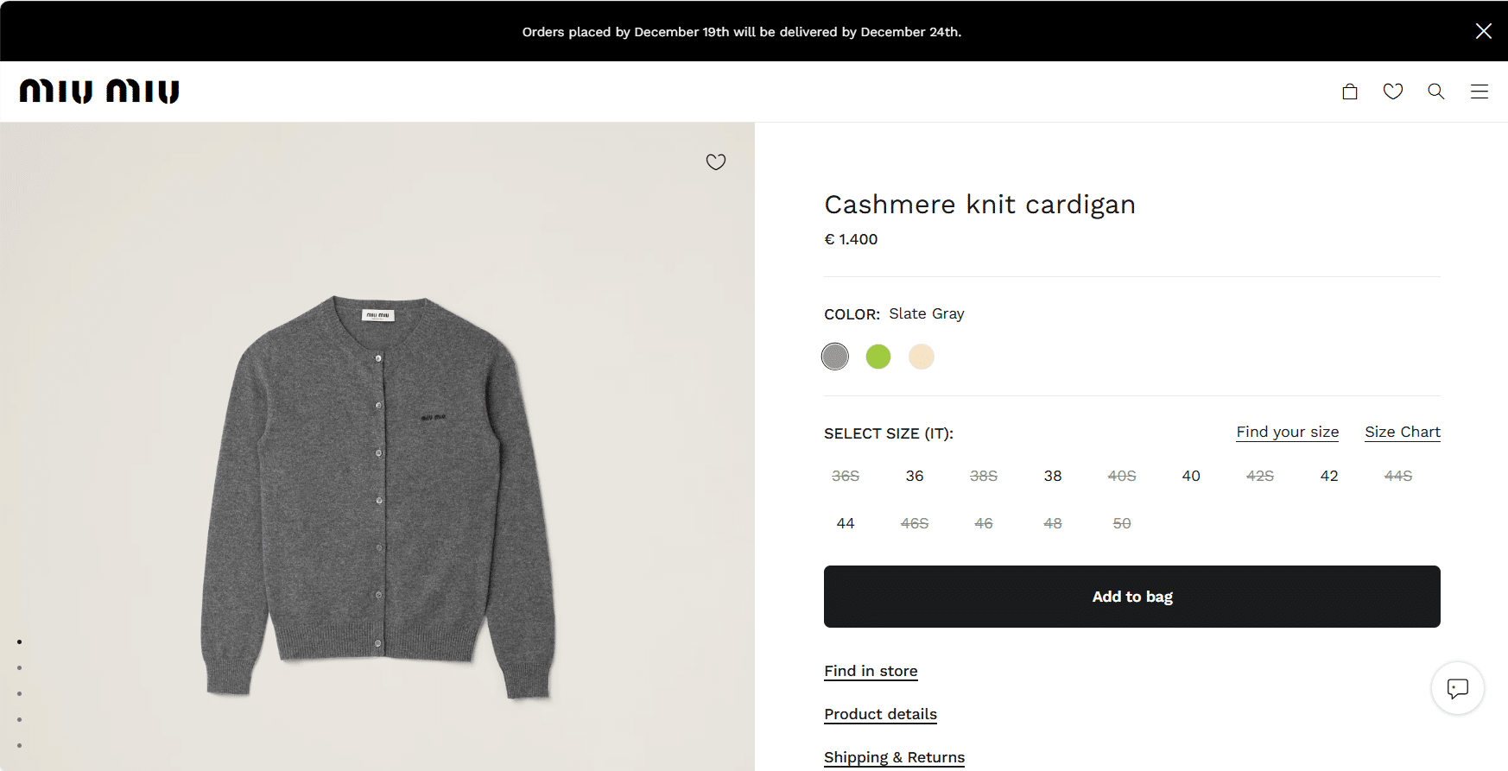Select size 38
This screenshot has width=1508, height=771.
click(x=1053, y=476)
